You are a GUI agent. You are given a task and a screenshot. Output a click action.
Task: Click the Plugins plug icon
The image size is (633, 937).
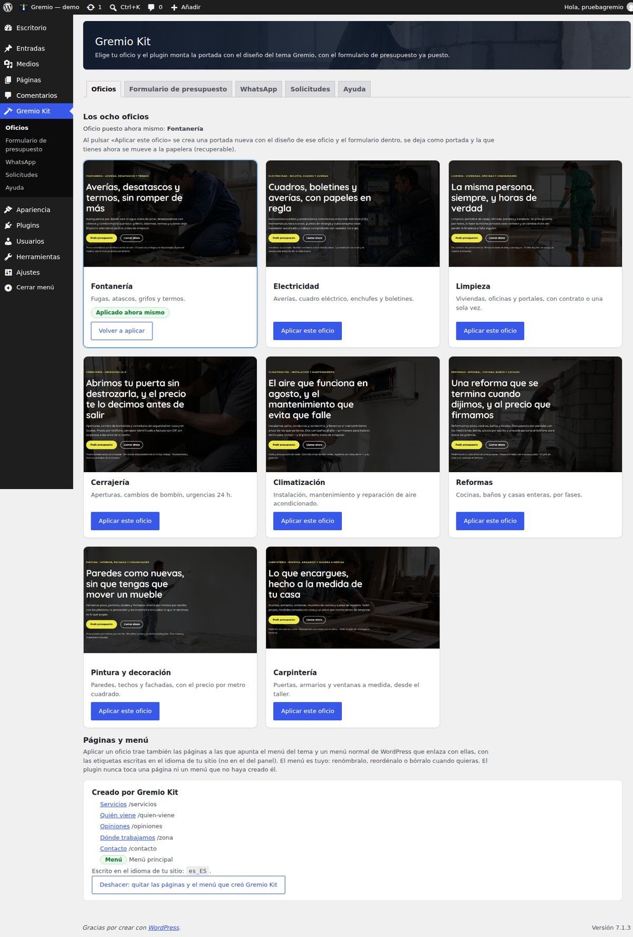pyautogui.click(x=8, y=225)
